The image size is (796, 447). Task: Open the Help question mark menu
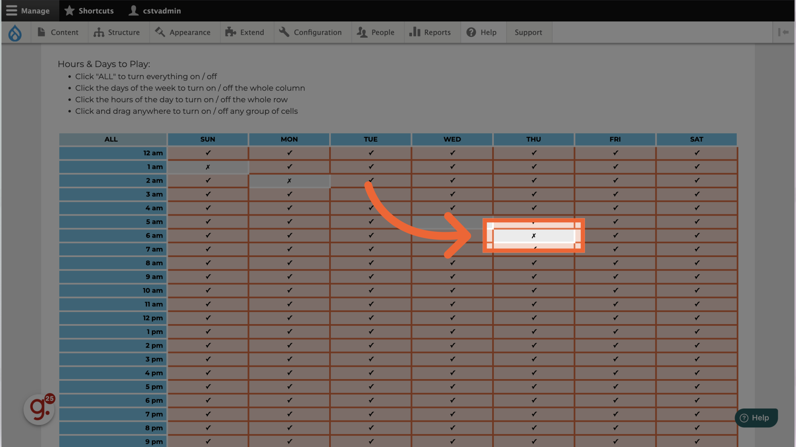point(481,32)
